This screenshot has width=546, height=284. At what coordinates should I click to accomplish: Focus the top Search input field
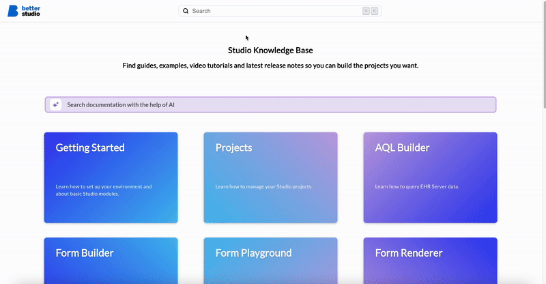[273, 11]
